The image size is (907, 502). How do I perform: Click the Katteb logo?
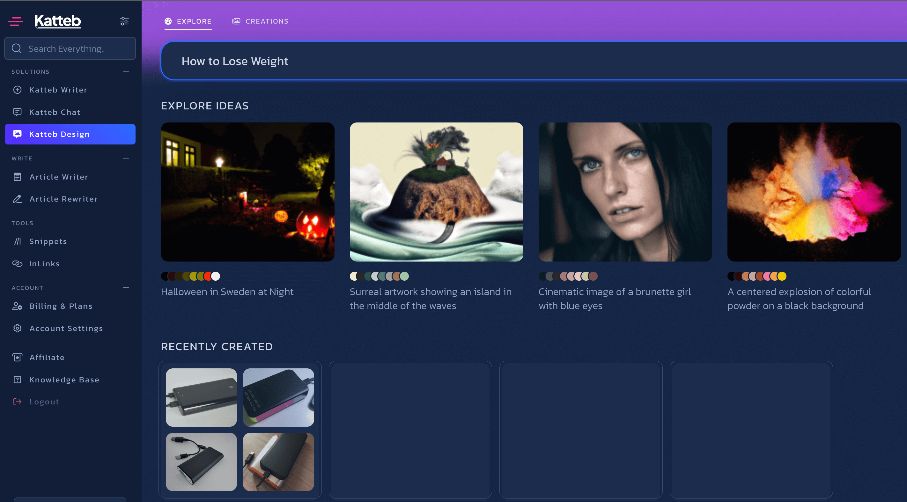[x=58, y=21]
